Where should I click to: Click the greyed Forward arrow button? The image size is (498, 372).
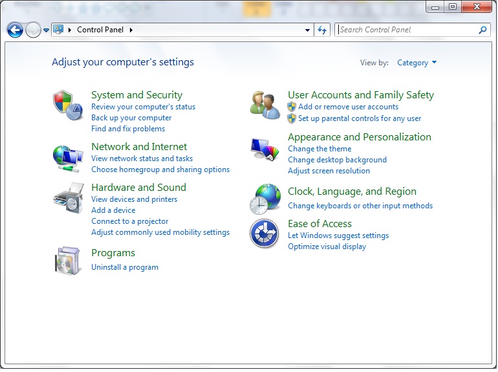[x=33, y=30]
